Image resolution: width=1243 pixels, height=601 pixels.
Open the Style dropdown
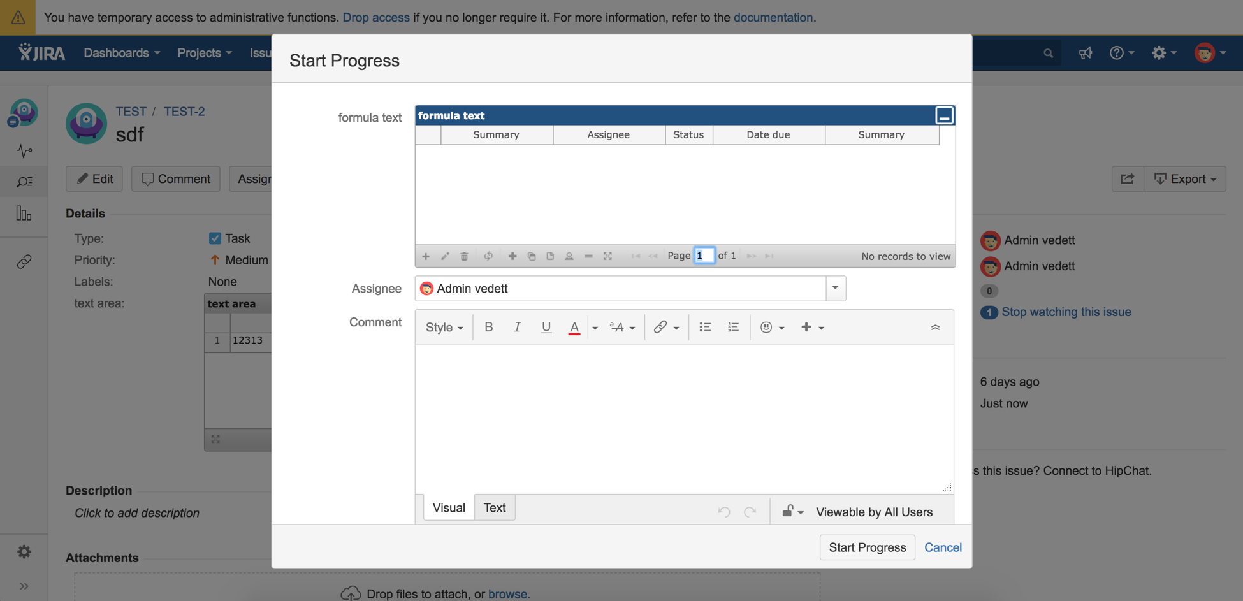444,327
